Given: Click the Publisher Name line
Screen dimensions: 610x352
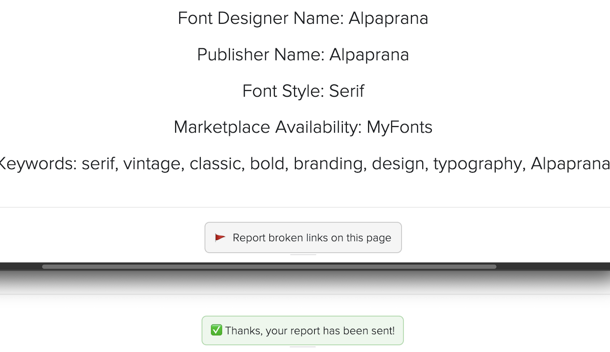Looking at the screenshot, I should coord(303,55).
